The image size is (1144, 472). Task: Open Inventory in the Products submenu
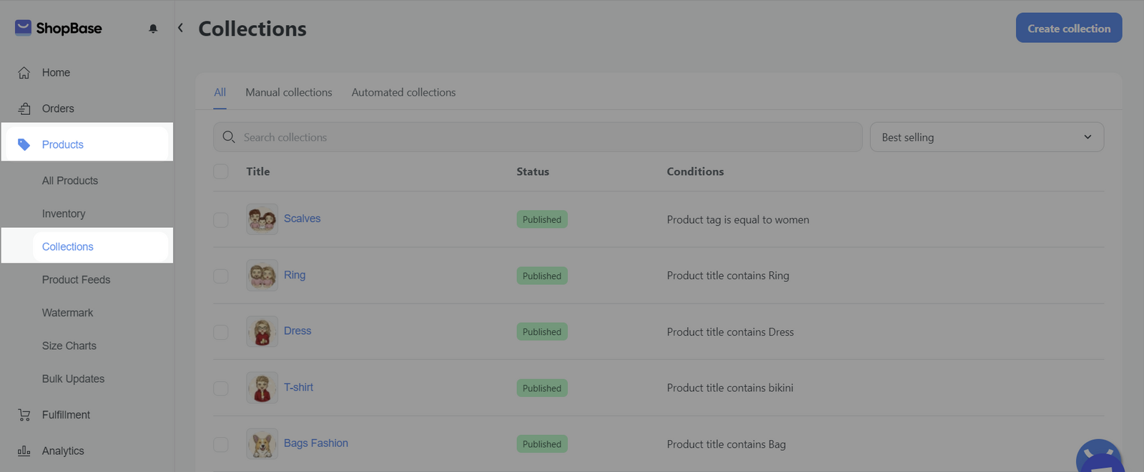click(64, 214)
